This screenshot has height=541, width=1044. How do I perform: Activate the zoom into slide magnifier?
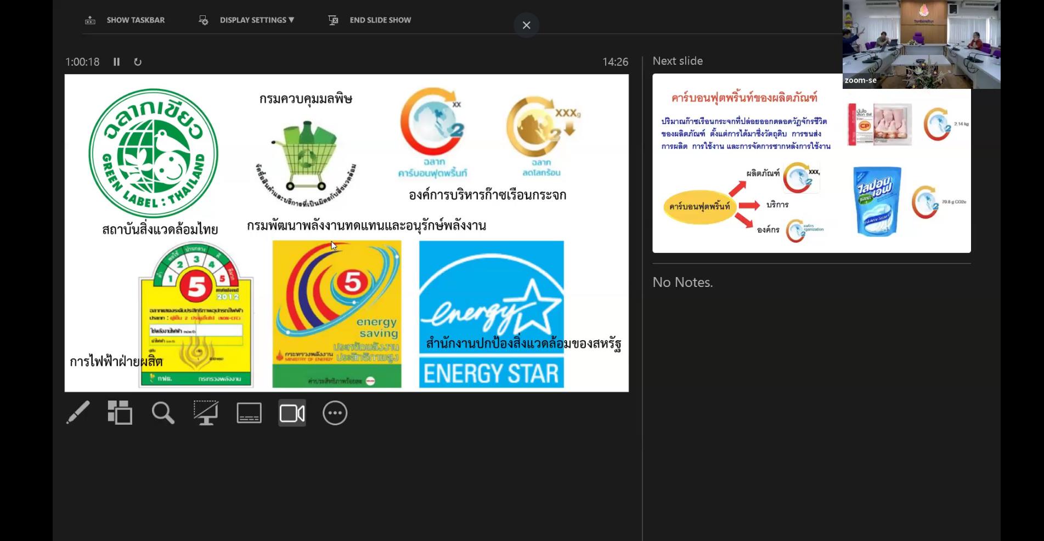[163, 413]
